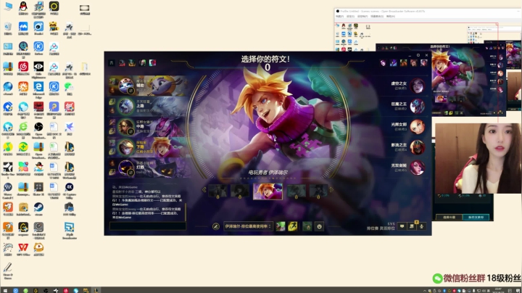This screenshot has width=522, height=293.
Task: Select the 辅助 support teammate row
Action: tap(146, 86)
